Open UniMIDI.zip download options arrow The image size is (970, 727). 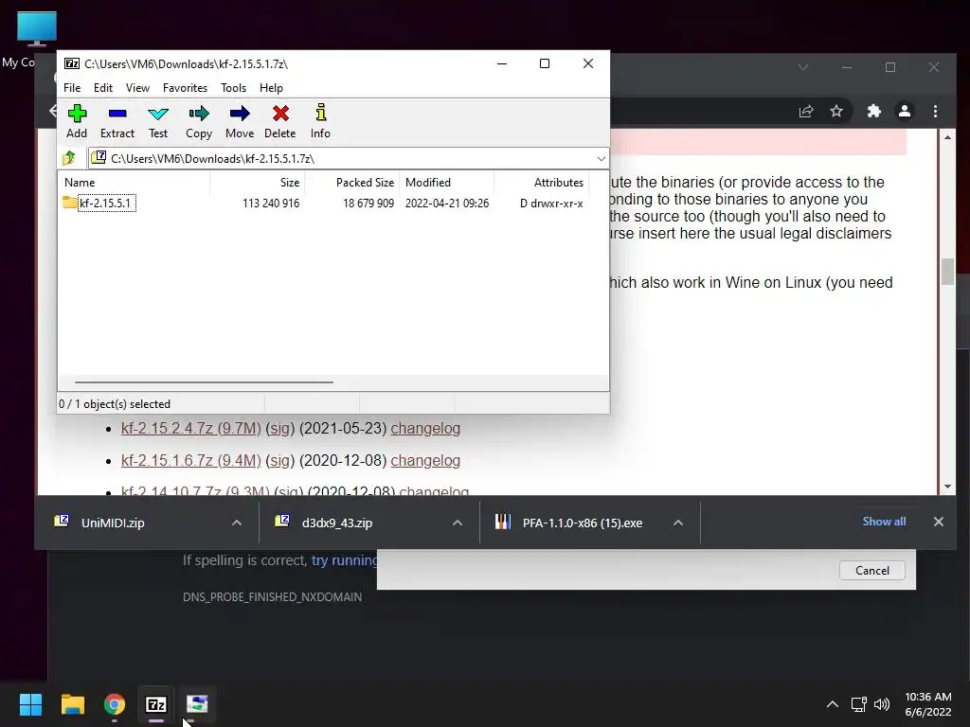(236, 523)
